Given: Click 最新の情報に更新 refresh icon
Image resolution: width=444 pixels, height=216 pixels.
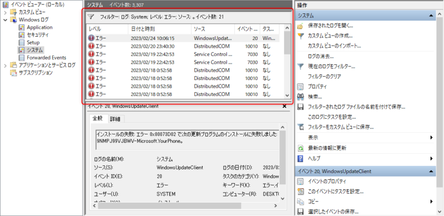Looking at the screenshot, I should click(x=300, y=148).
